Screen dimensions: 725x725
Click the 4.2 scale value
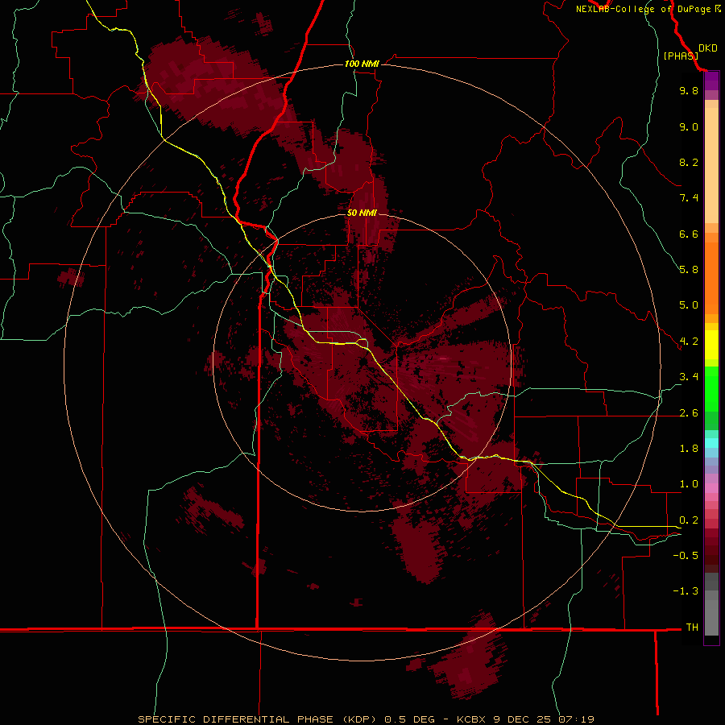pos(689,342)
